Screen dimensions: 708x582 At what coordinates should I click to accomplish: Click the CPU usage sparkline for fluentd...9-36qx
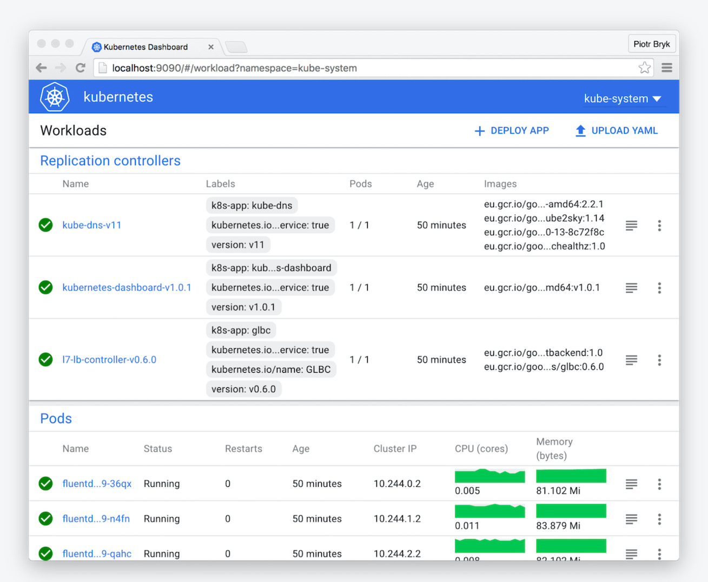[x=489, y=477]
